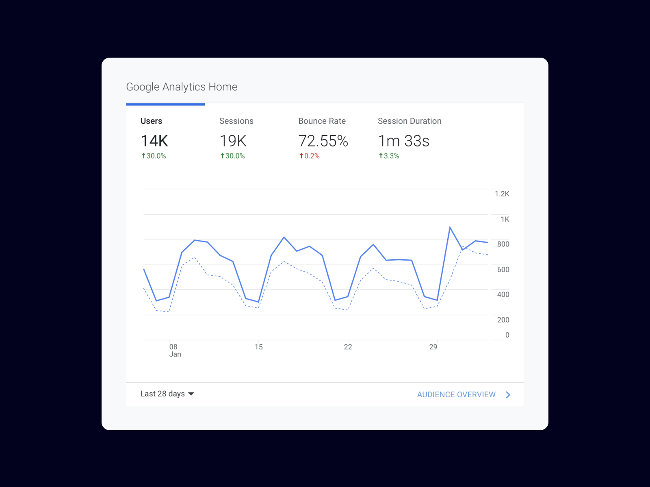Viewport: 650px width, 487px height.
Task: Click the 1K y-axis label
Action: (x=505, y=220)
